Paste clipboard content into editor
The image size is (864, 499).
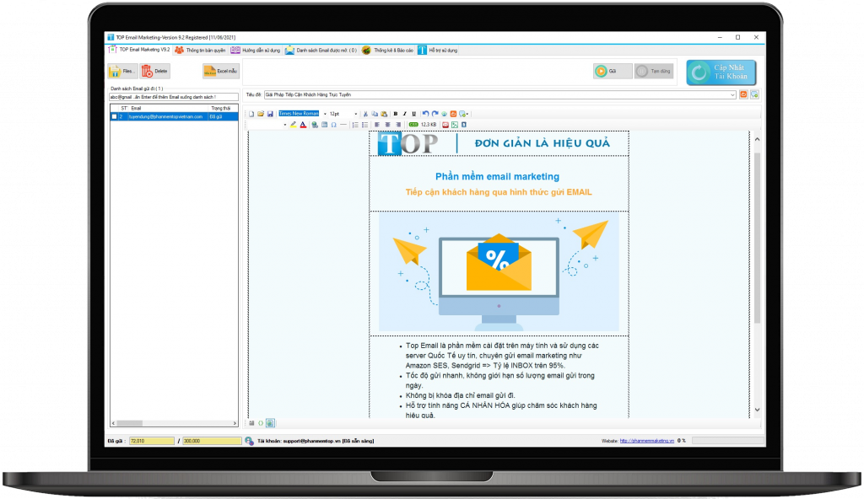[x=384, y=114]
